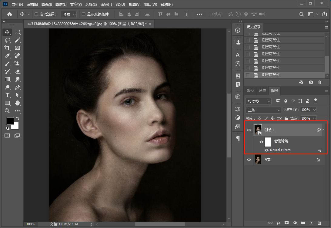Select the Crop tool
The image size is (331, 228).
click(7, 48)
